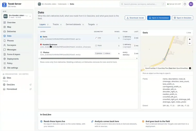Image resolution: width=196 pixels, height=131 pixels.
Task: Select the Data layers sidebar icon
Action: pos(5,36)
